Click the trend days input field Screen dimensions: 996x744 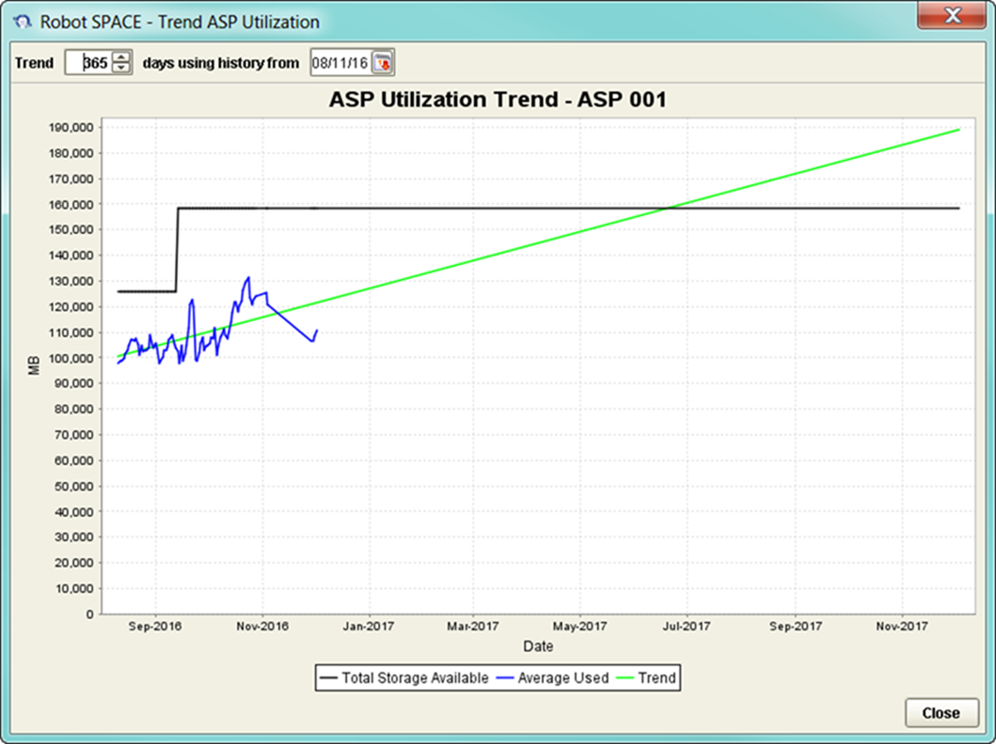(89, 62)
